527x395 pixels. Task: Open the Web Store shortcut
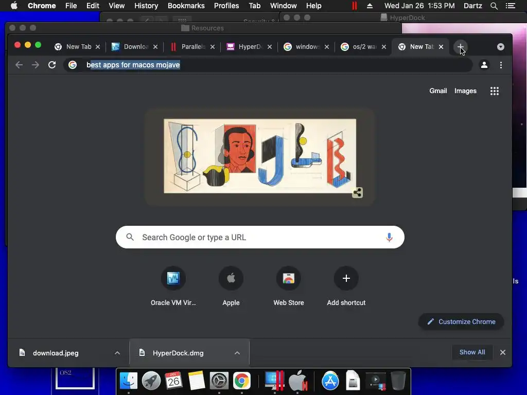point(289,286)
